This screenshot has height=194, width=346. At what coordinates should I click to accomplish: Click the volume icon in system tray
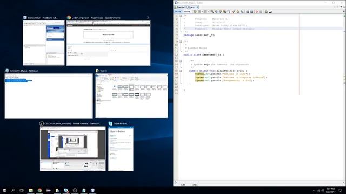pos(323,190)
